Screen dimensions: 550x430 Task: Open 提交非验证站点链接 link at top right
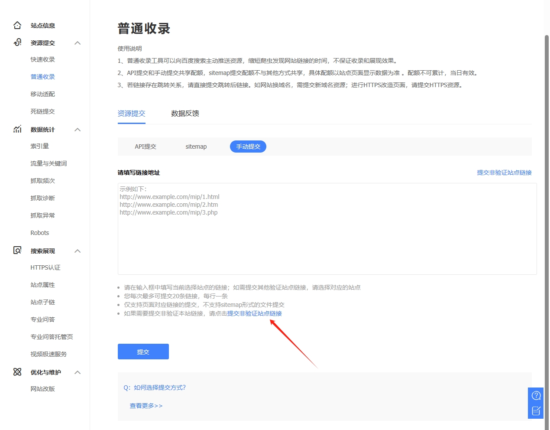pos(504,173)
